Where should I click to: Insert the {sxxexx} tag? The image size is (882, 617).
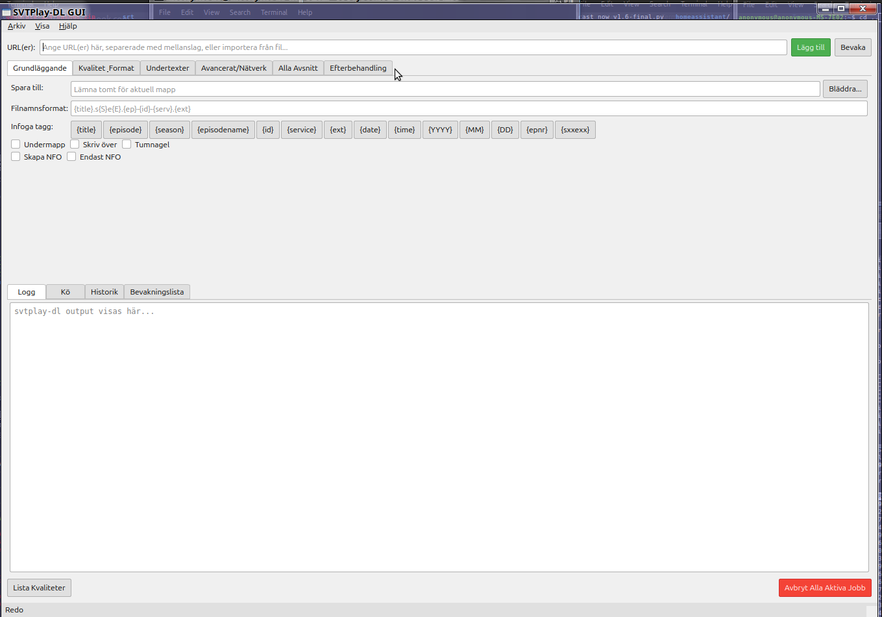[575, 129]
